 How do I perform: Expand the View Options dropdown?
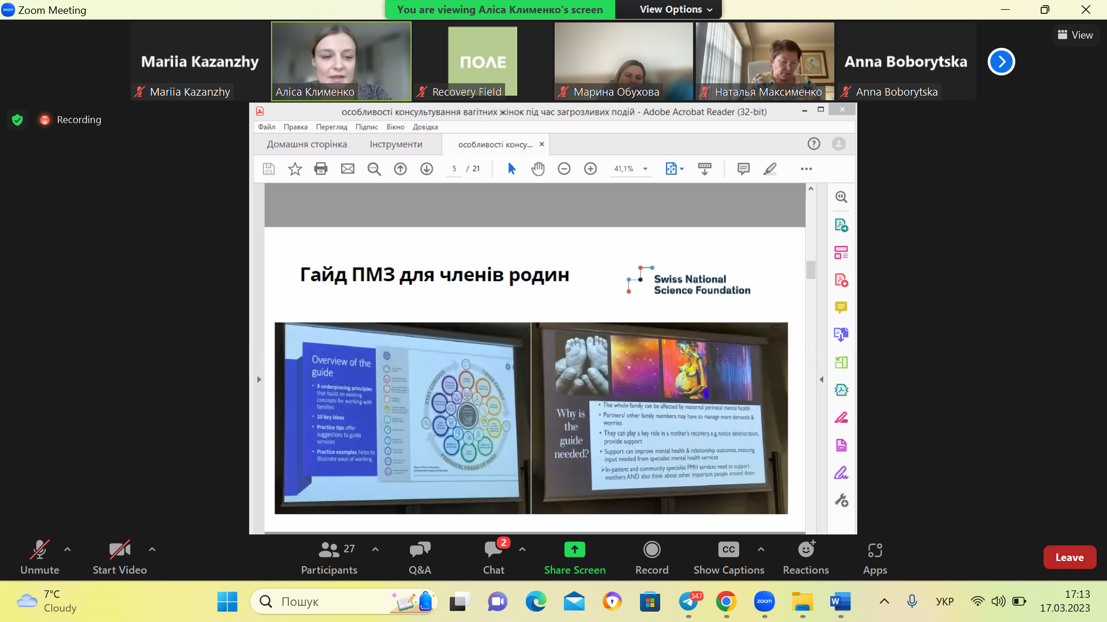coord(676,10)
